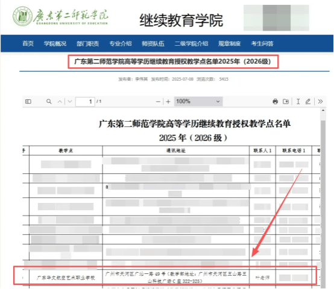Open the PDF search magnifier

pos(49,101)
